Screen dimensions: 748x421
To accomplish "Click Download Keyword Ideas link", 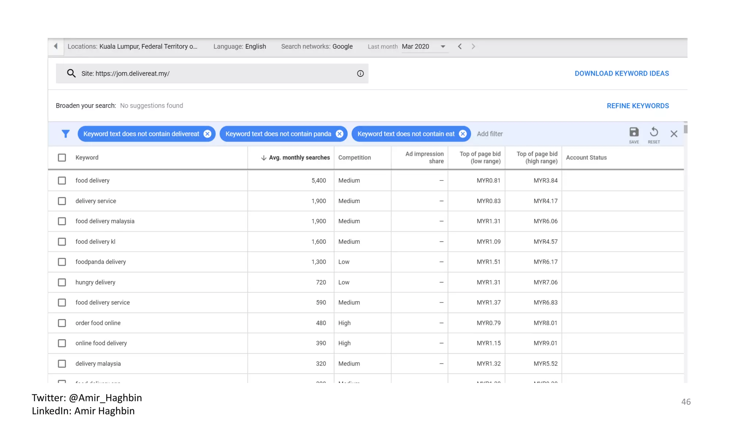I will [622, 73].
